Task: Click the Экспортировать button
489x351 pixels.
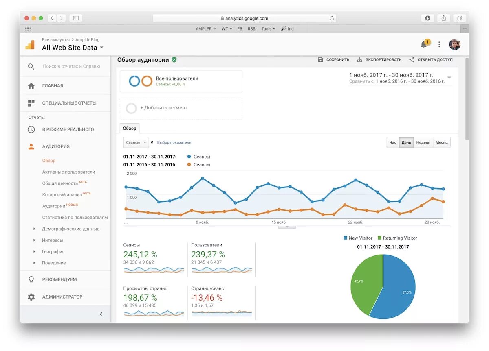Action: pos(379,59)
